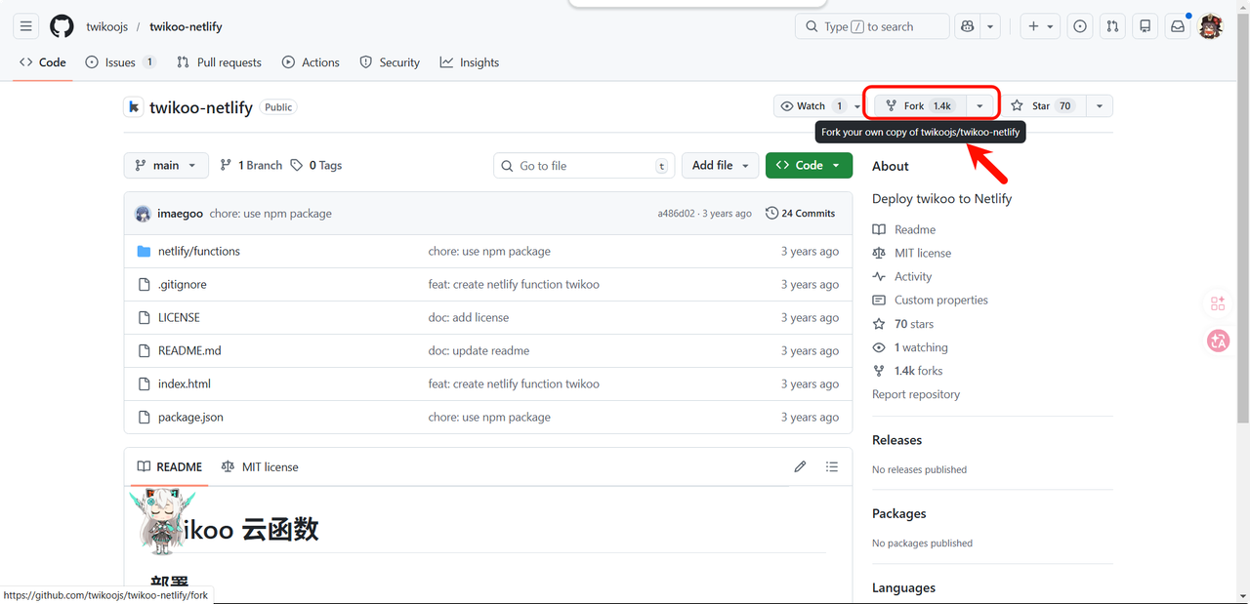1250x604 pixels.
Task: View 24 Commits history
Action: click(801, 214)
